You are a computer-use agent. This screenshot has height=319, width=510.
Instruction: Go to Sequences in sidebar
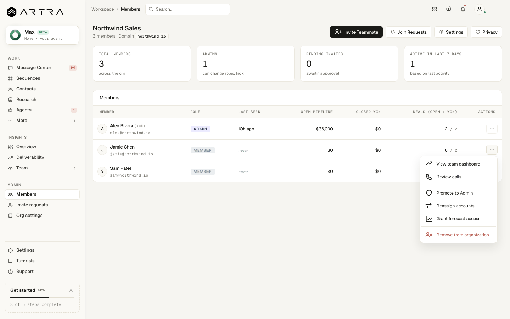tap(42, 78)
